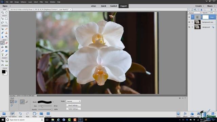
Task: Select the Recompose tool
Action: [6, 61]
